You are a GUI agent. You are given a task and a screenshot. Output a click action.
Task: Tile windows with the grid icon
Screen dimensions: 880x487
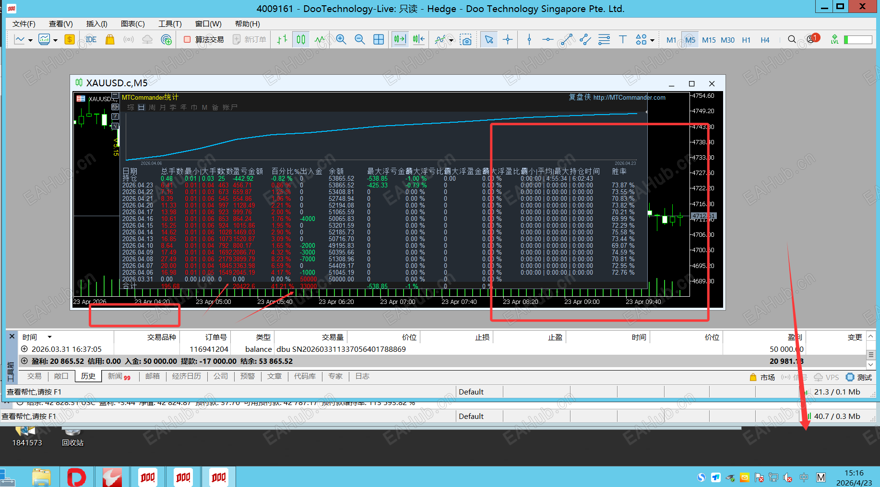pyautogui.click(x=379, y=40)
